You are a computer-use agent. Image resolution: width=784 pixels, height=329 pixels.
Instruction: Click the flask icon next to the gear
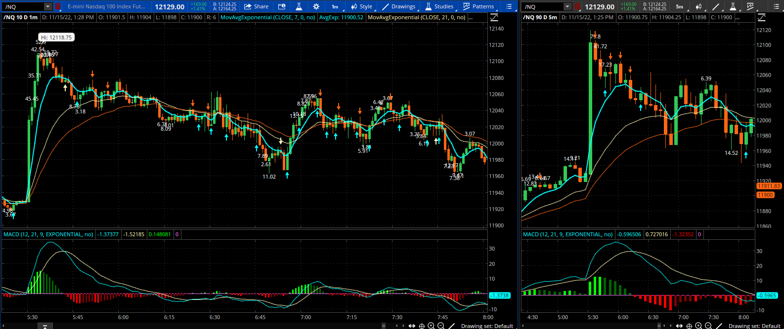click(x=299, y=6)
